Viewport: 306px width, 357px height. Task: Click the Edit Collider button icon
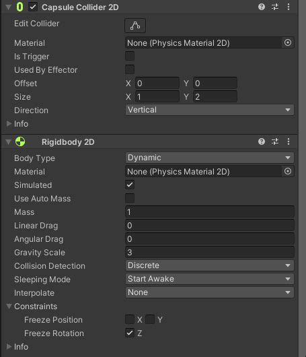tap(135, 26)
